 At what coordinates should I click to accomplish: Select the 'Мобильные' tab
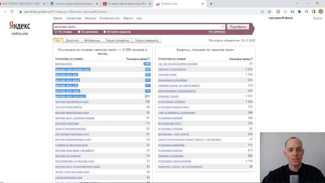[92, 41]
